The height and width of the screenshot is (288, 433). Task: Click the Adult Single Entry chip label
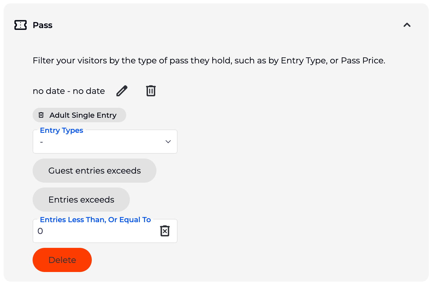tap(83, 115)
